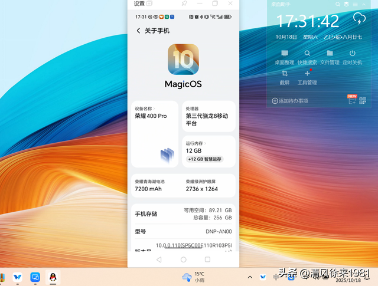
Task: Click the W icon in system tray
Action: 263,277
